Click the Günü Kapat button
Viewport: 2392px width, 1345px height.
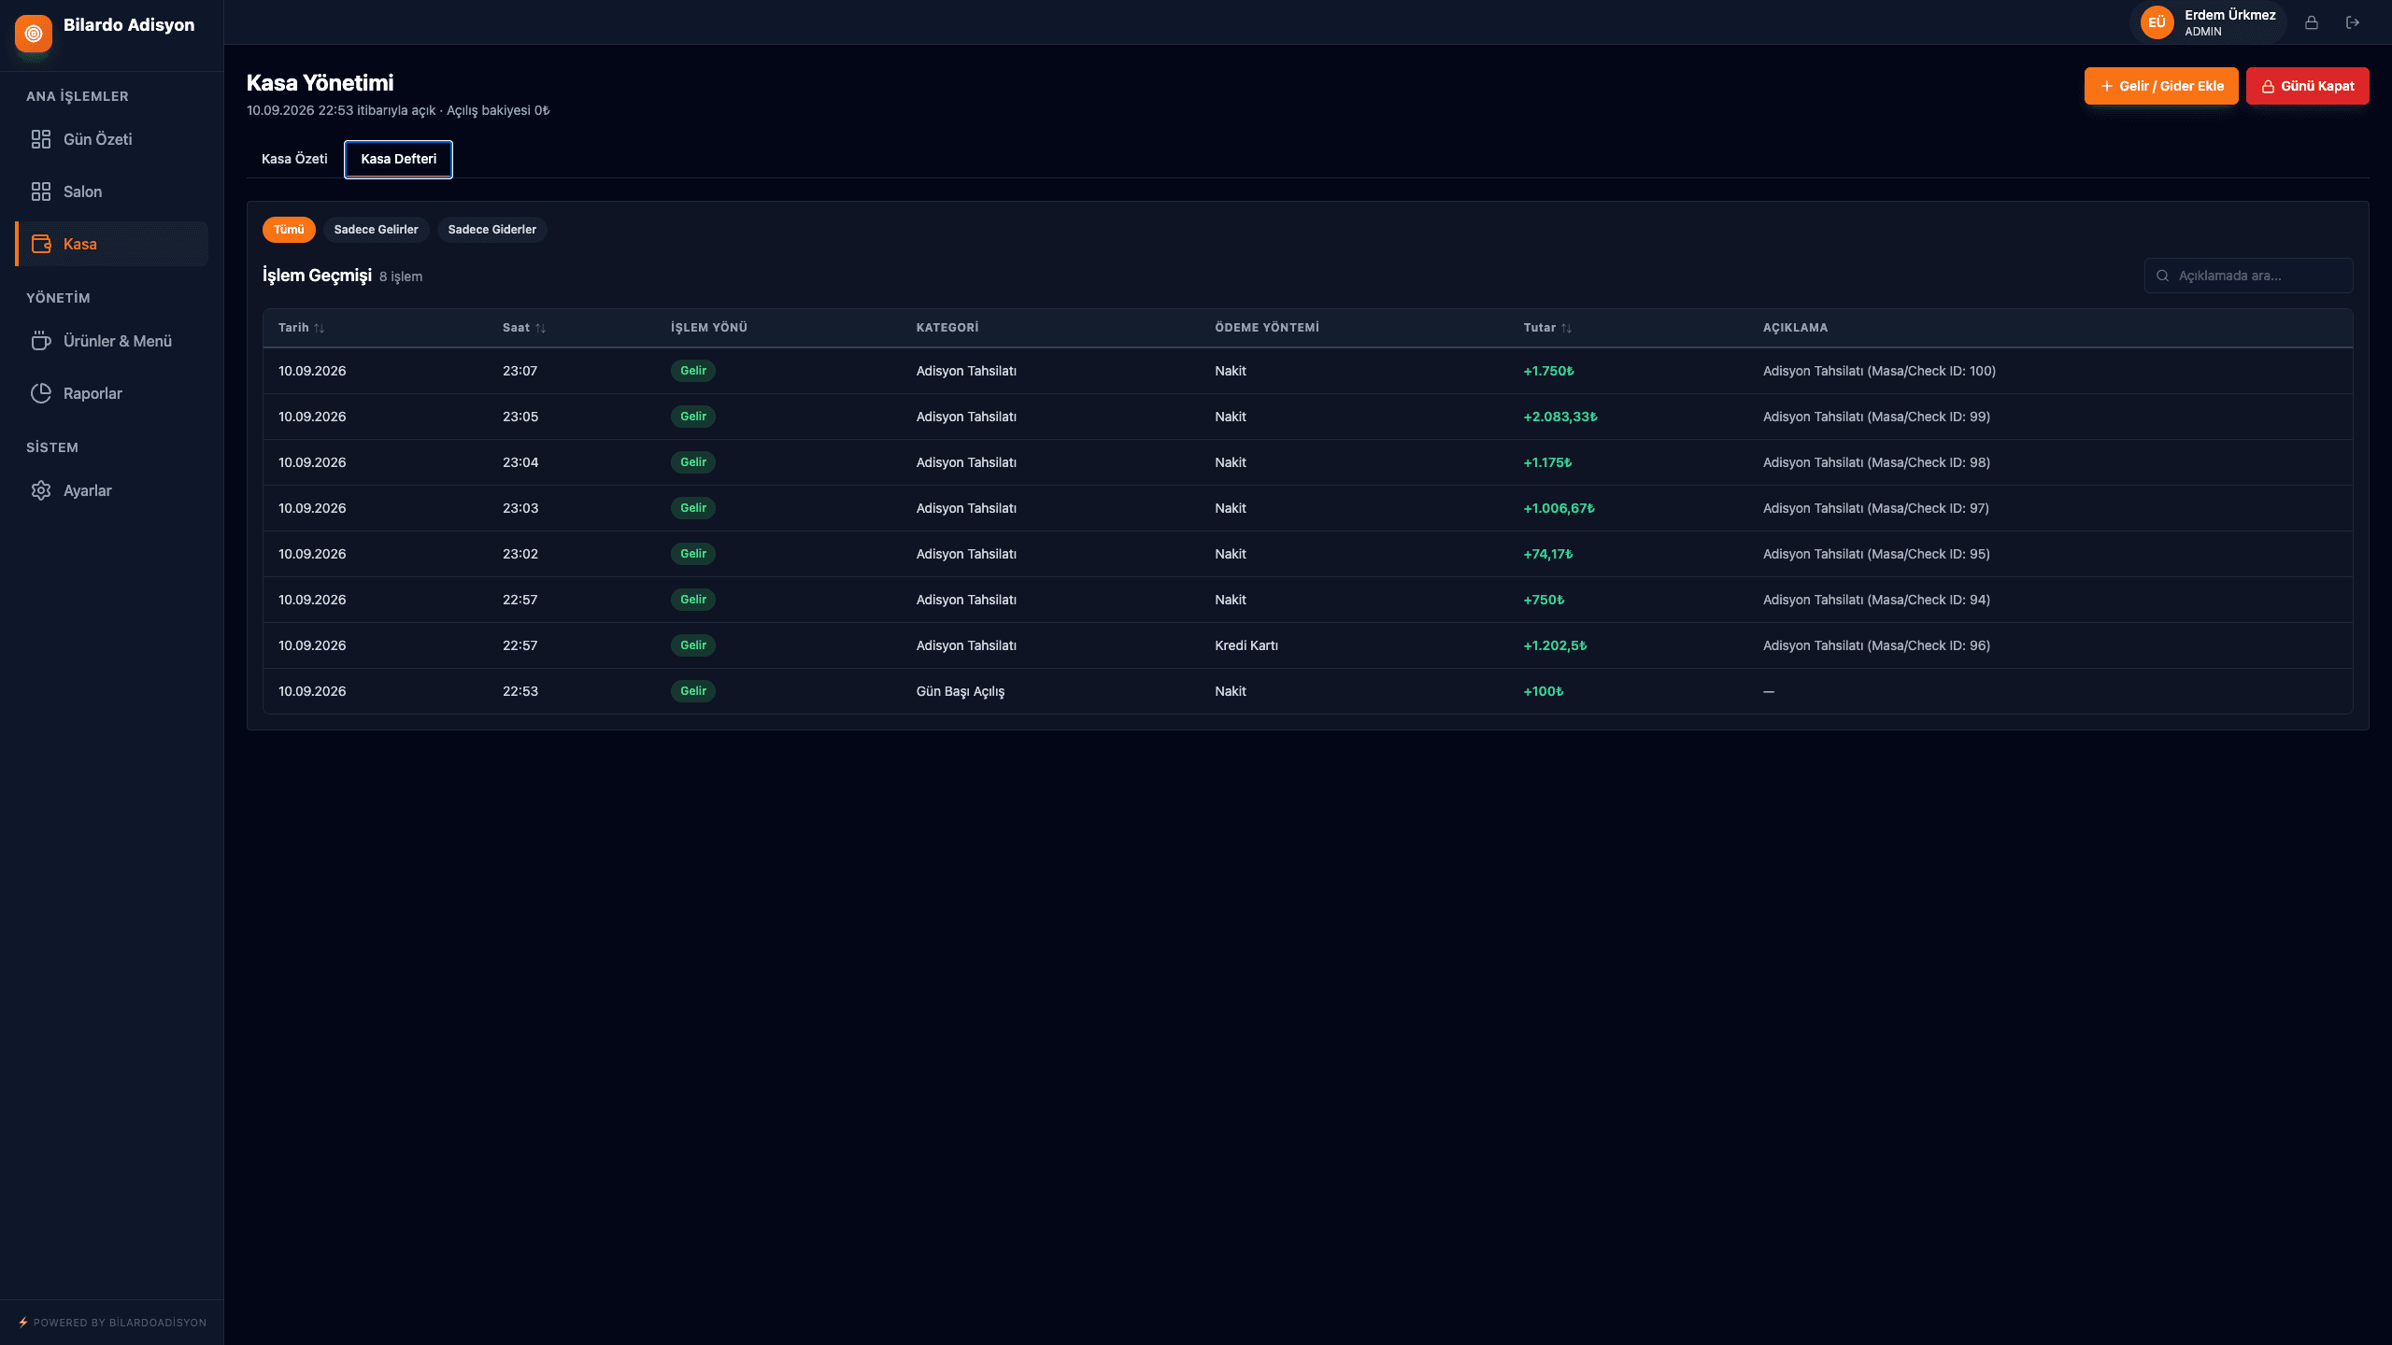coord(2308,86)
